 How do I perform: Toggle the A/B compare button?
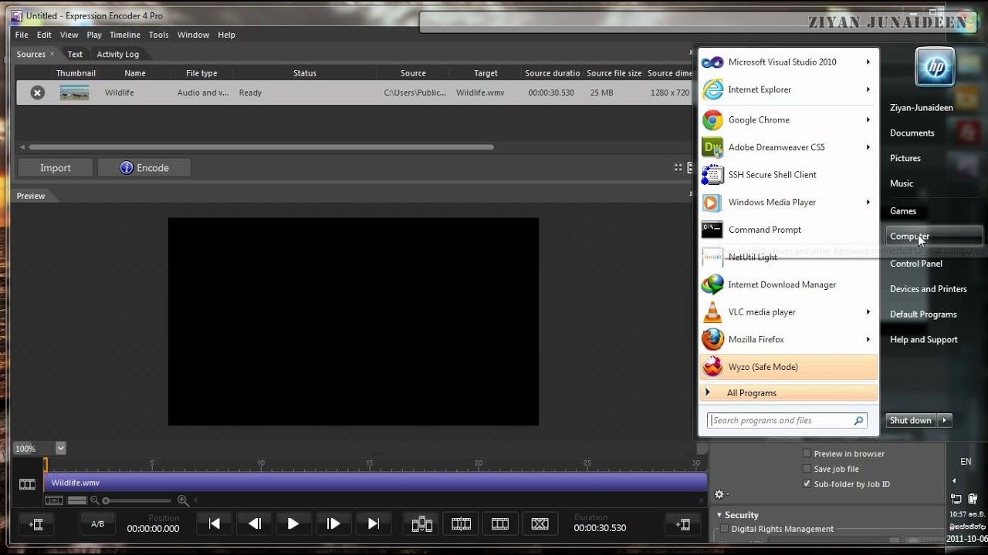(97, 524)
